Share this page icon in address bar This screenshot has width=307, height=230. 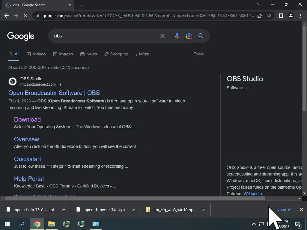click(260, 16)
